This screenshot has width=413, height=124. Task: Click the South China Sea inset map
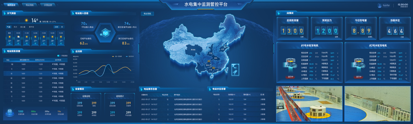tap(235, 70)
